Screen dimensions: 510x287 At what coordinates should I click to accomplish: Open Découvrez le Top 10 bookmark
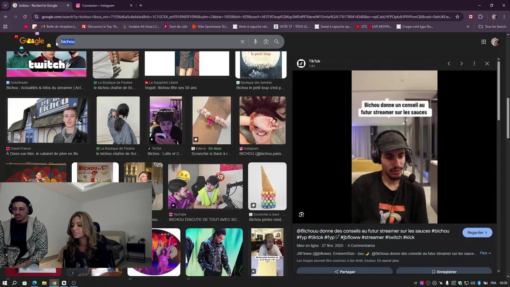[x=100, y=27]
